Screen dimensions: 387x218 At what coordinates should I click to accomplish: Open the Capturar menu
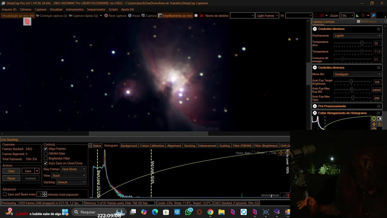point(41,9)
